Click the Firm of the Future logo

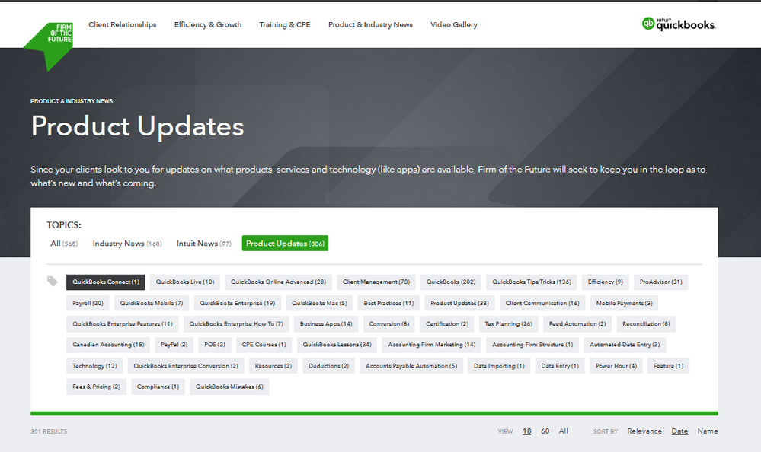coord(49,46)
